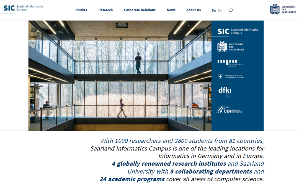The width and height of the screenshot is (299, 188).
Task: Click the white SIC logo in blue panel
Action: click(x=238, y=31)
